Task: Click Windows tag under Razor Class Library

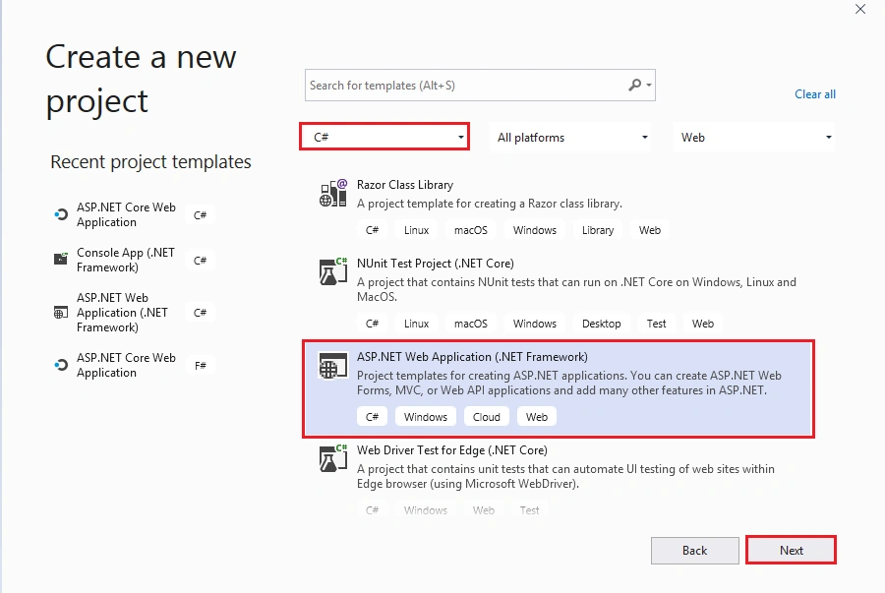Action: click(535, 230)
